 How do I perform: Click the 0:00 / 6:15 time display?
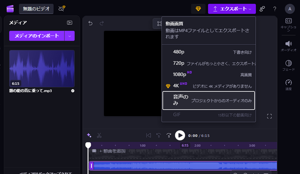click(x=199, y=136)
